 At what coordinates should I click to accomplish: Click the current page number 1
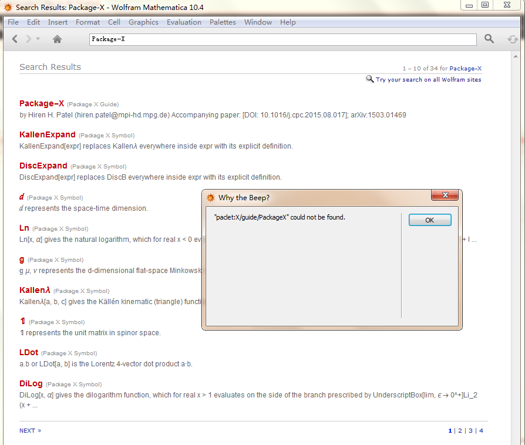coord(450,430)
